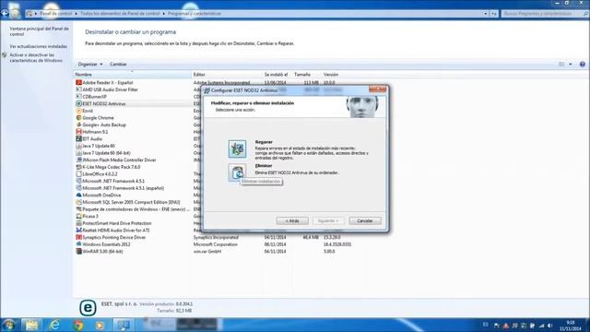The height and width of the screenshot is (332, 590).
Task: Sort list by the Versión column header
Action: coord(336,75)
